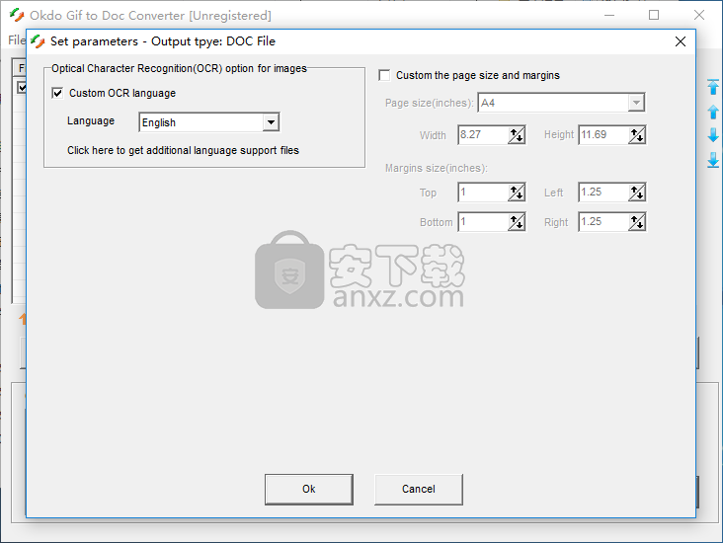Click move-up arrow icon in main window
723x543 pixels.
713,112
